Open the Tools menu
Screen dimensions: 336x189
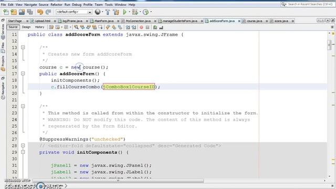pos(109,5)
